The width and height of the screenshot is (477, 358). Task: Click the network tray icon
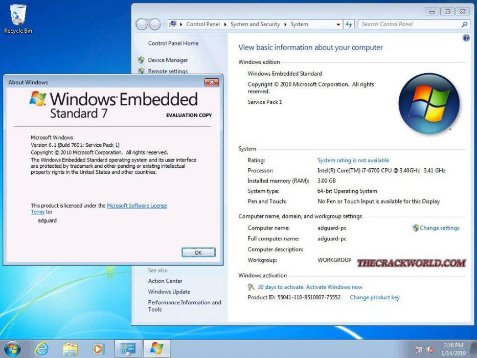point(419,349)
